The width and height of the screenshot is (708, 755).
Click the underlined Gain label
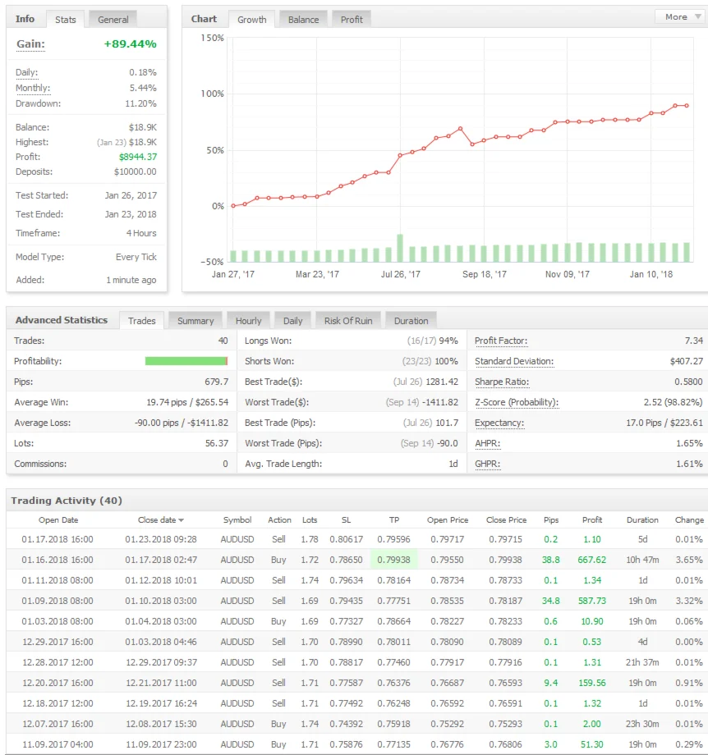click(30, 44)
